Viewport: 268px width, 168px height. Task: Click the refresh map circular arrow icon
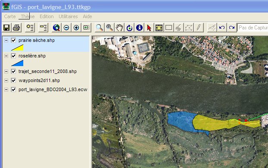coord(129,28)
